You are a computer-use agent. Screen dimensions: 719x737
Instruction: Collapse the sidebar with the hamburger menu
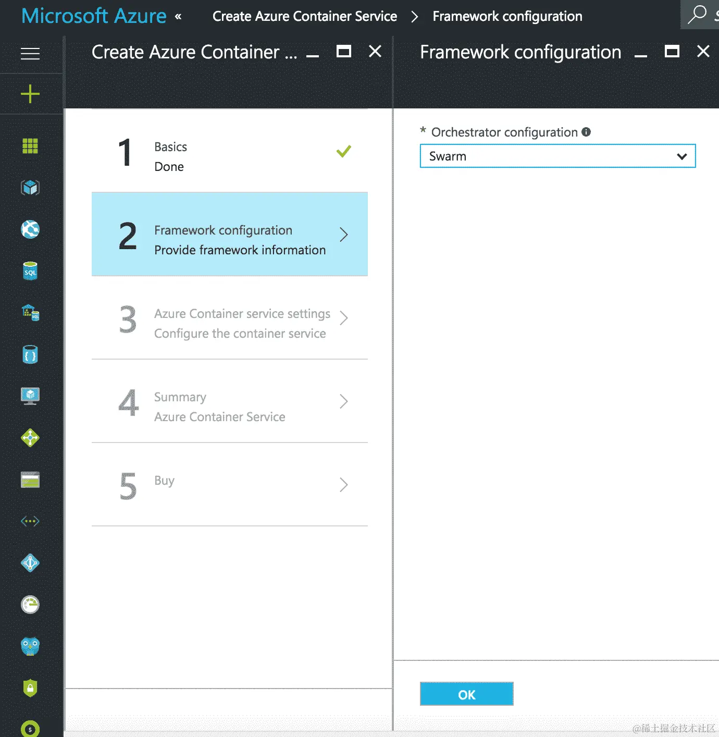coord(30,54)
